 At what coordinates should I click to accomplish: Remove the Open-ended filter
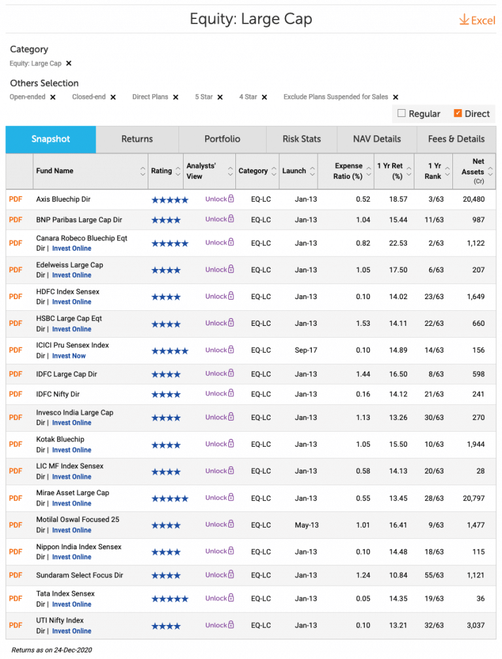coord(52,97)
